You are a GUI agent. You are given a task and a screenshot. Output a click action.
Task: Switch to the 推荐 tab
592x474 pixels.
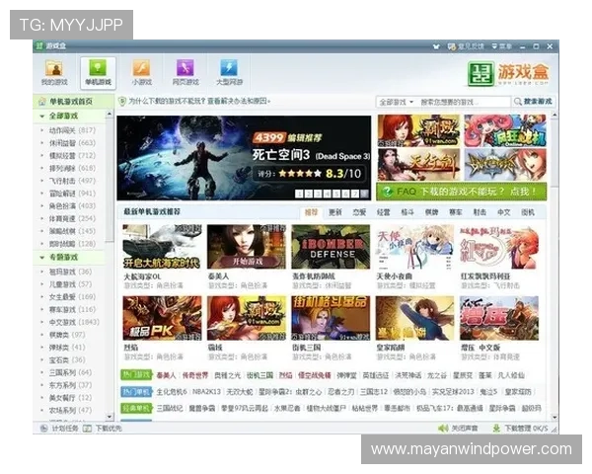311,212
